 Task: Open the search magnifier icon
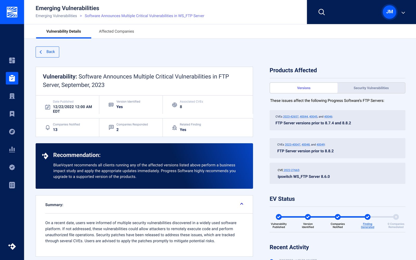[322, 12]
